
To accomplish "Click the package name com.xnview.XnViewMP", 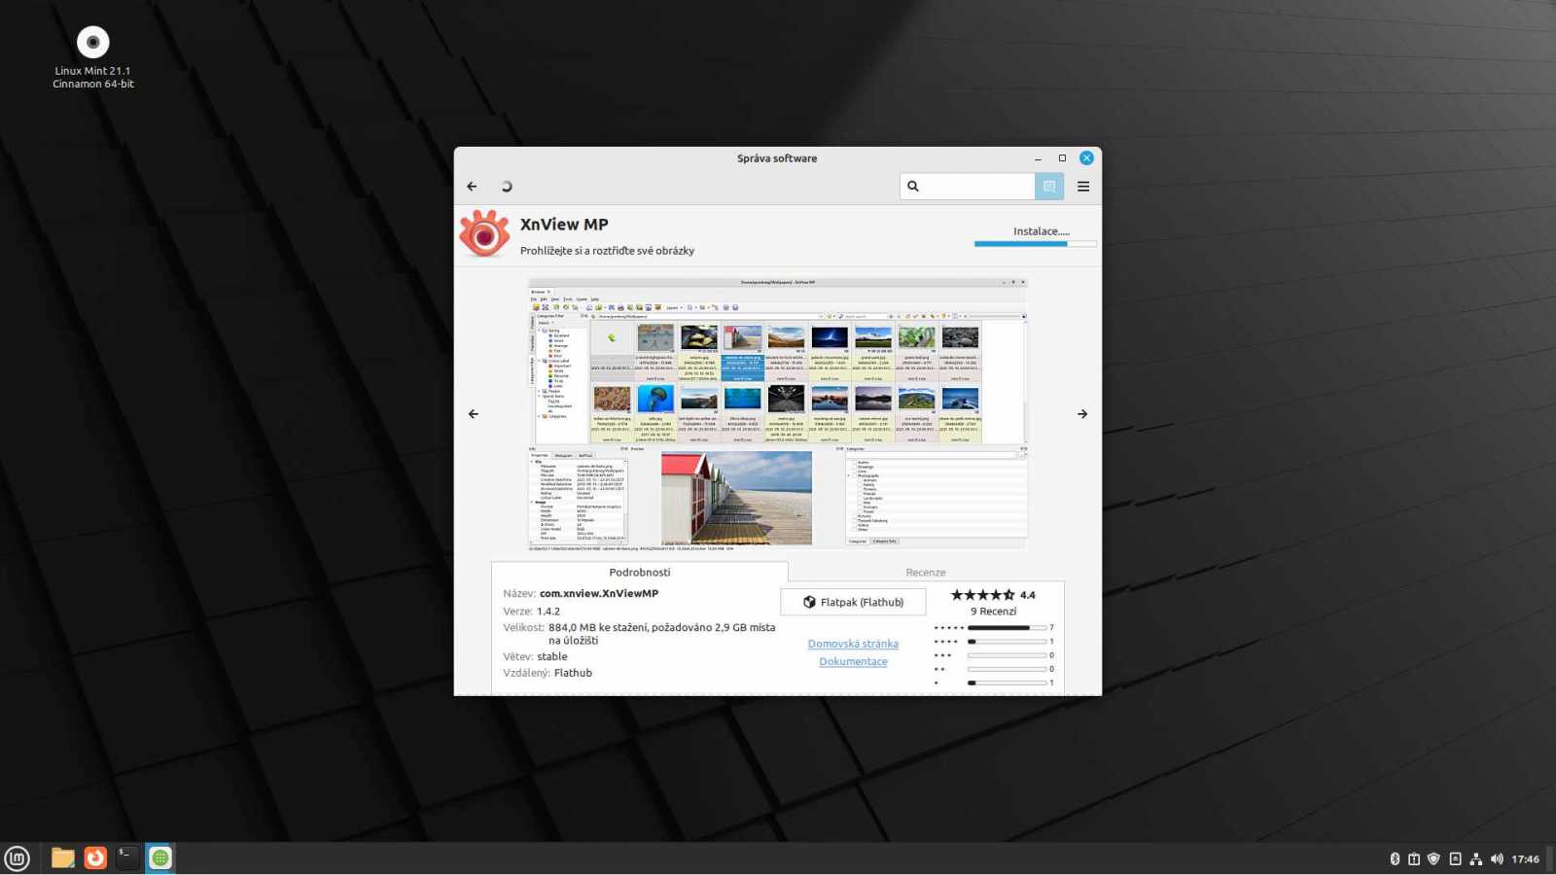I will pos(599,594).
